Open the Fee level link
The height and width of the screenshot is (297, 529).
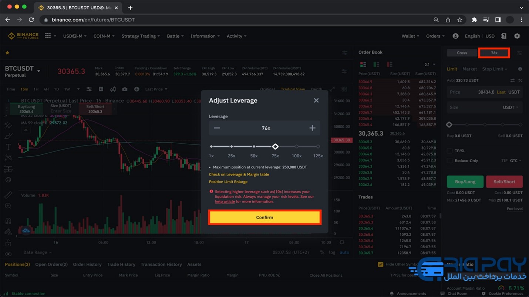point(515,209)
